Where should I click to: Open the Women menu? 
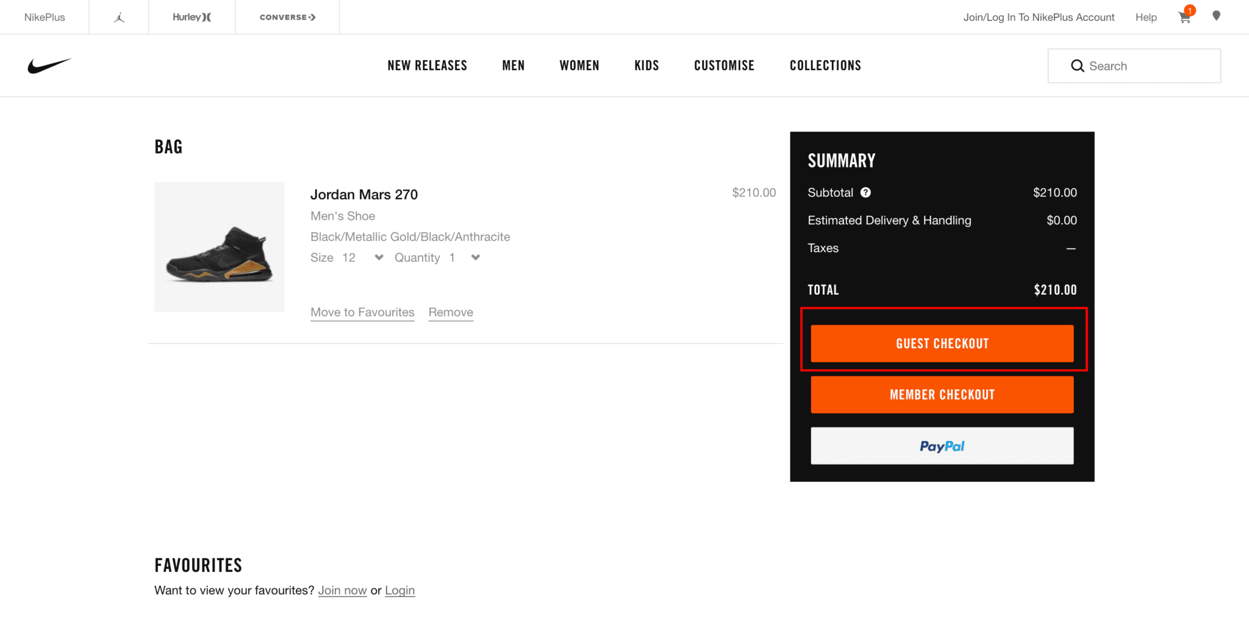pyautogui.click(x=579, y=66)
